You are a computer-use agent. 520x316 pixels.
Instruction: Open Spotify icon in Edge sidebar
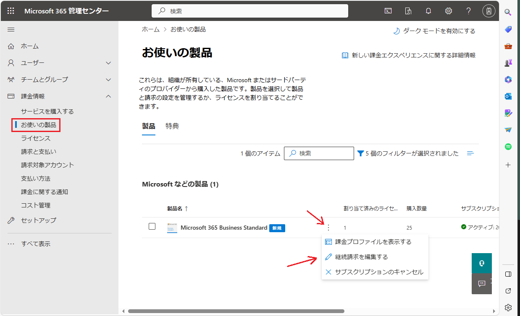pyautogui.click(x=508, y=147)
